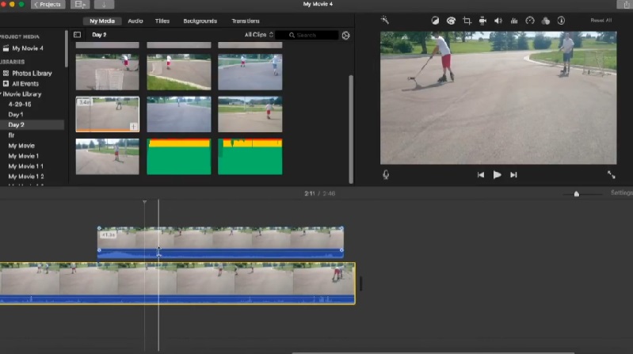This screenshot has width=633, height=354.
Task: Click the share icon in title bar
Action: (x=625, y=5)
